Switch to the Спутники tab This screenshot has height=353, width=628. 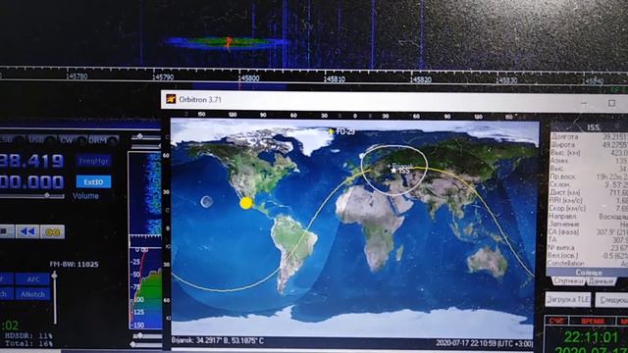(x=568, y=281)
